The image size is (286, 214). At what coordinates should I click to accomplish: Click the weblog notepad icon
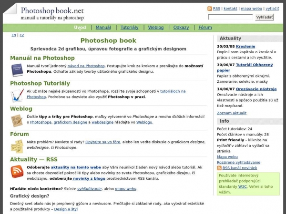pos(17,120)
